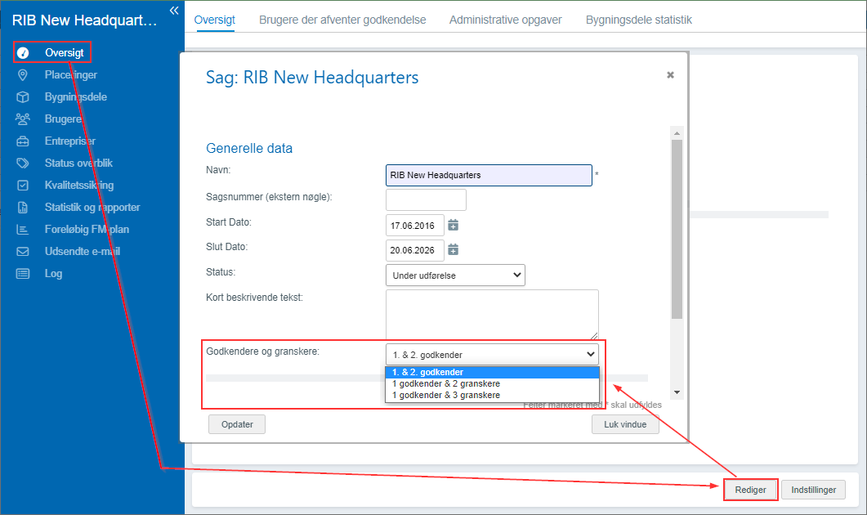Select '1 godkender & 3 granskere' option

tap(446, 395)
